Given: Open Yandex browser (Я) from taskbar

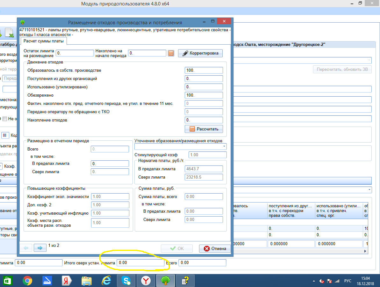Looking at the screenshot, I should click(x=66, y=281).
